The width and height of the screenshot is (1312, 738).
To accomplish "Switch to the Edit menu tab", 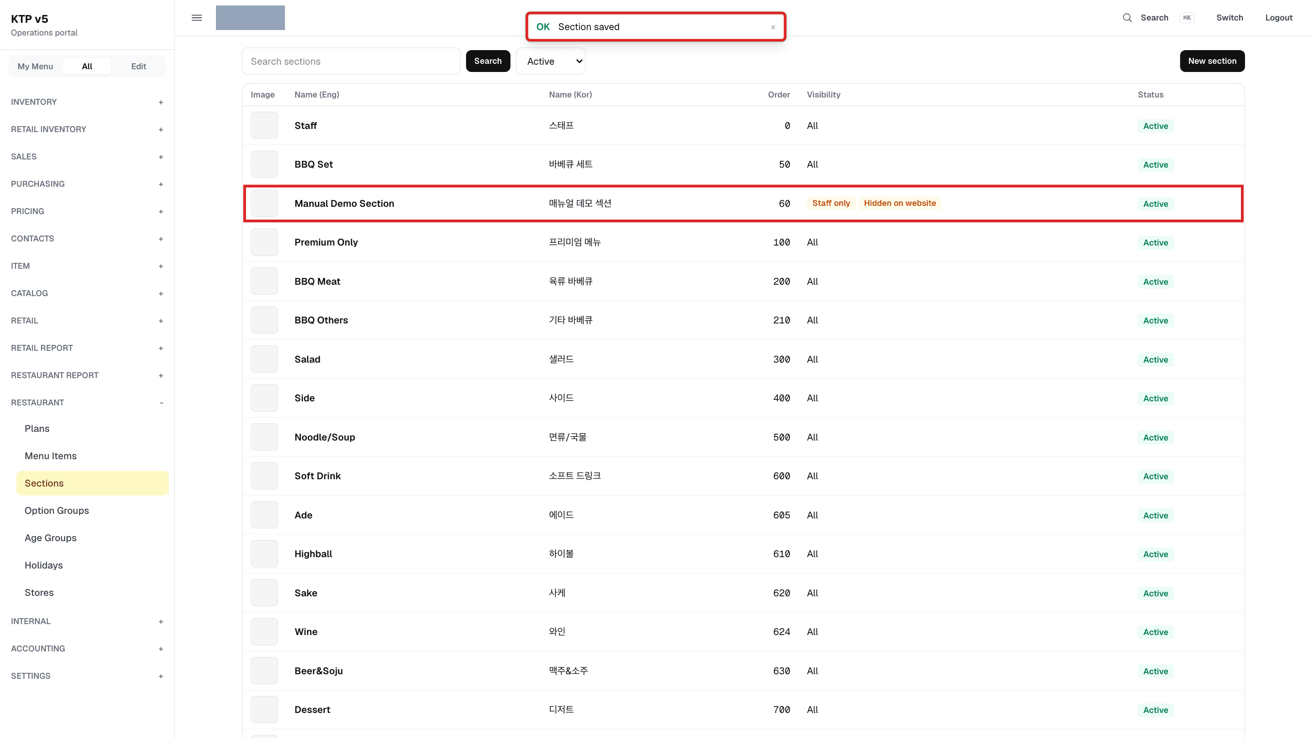I will pyautogui.click(x=138, y=66).
